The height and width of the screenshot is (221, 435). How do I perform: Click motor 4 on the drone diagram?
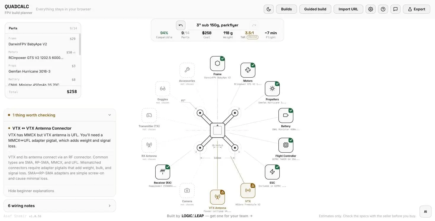[x=200, y=113]
